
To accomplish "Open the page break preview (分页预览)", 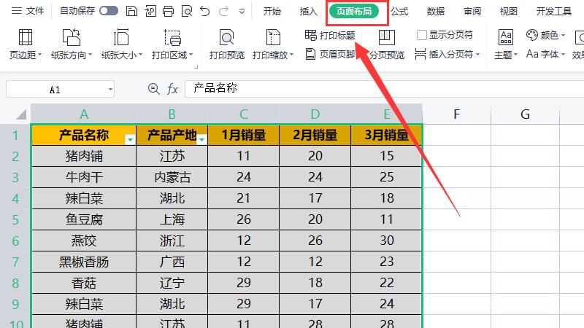I will point(386,45).
